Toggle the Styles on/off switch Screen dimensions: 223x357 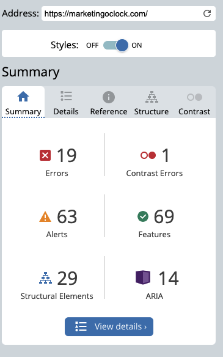pos(116,45)
